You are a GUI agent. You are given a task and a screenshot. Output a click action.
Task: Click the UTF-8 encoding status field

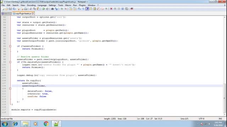click(201, 119)
